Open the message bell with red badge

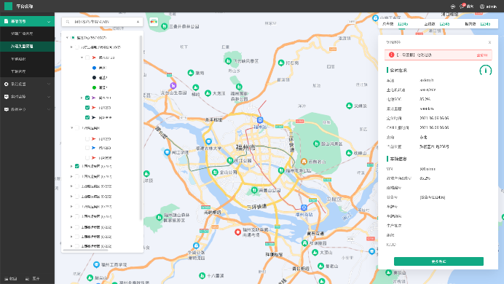click(x=462, y=6)
